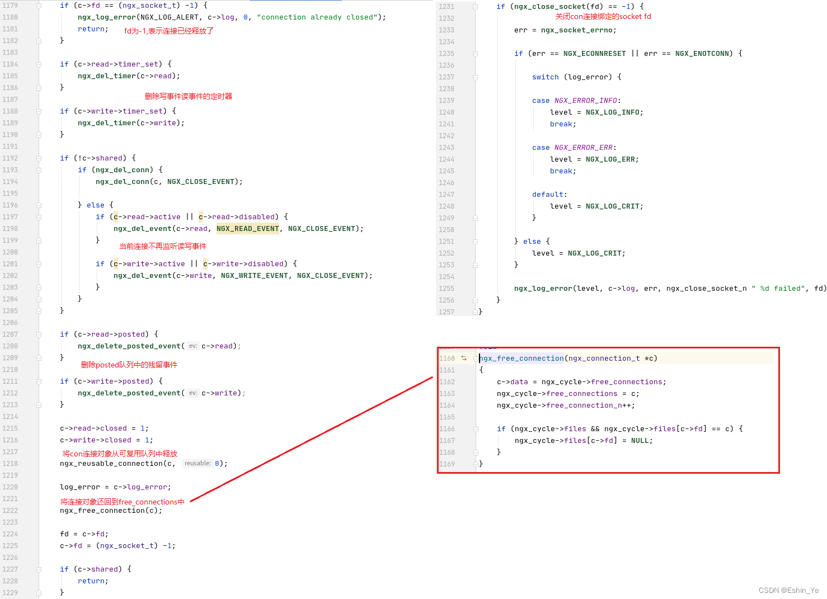Collapse the ngx_free_connection function fold at line 1160
The width and height of the screenshot is (827, 599).
pyautogui.click(x=476, y=359)
